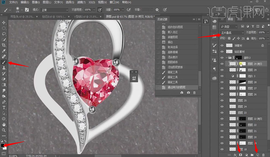Open the fx layer style menu

235,155
